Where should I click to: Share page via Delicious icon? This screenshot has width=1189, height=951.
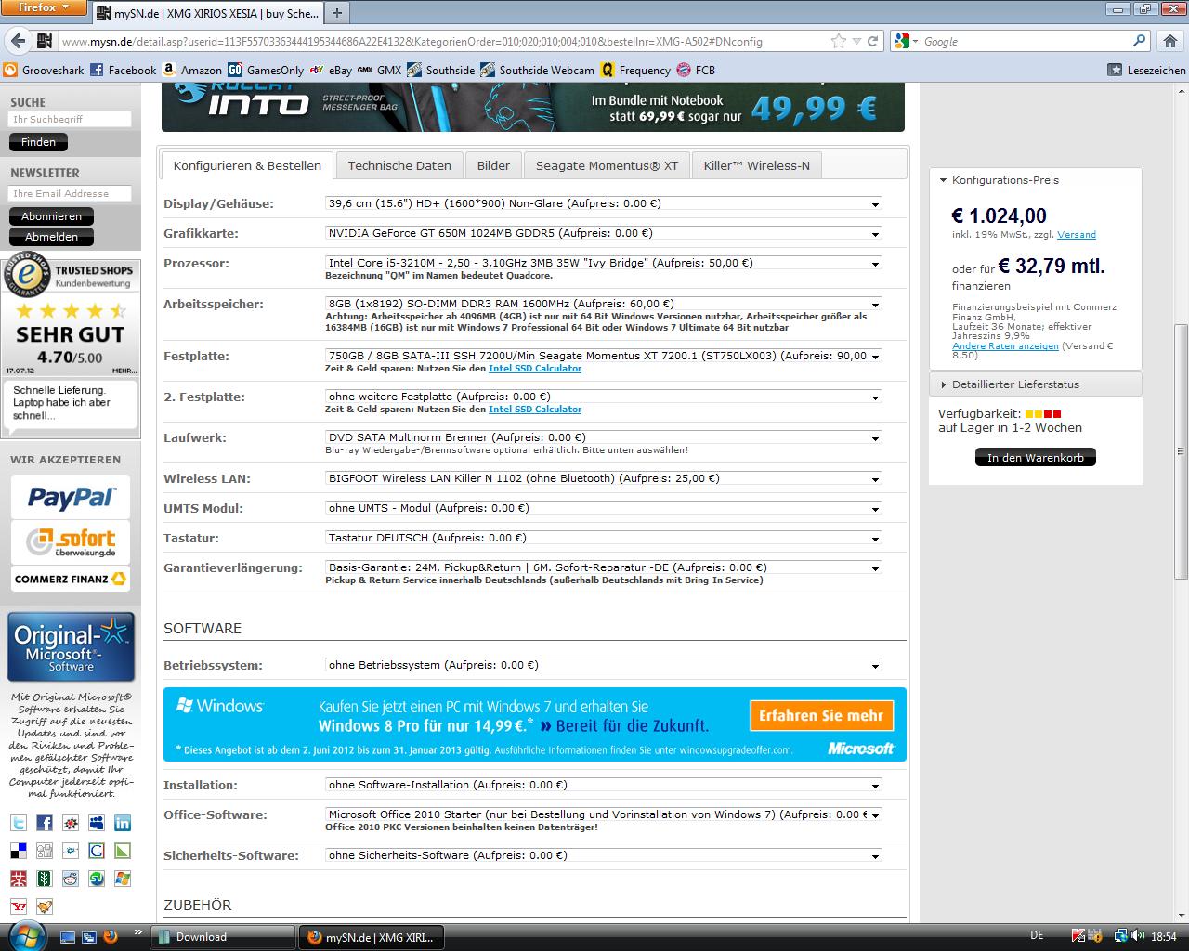point(19,851)
